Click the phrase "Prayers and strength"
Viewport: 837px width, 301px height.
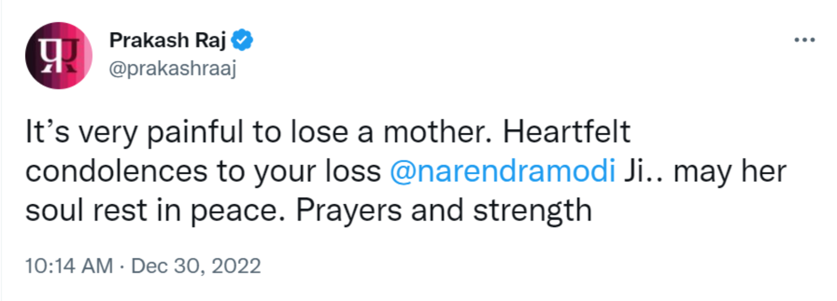click(x=443, y=210)
